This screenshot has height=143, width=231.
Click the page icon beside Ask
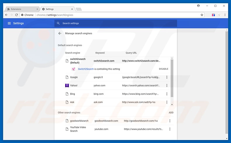[x=67, y=102]
